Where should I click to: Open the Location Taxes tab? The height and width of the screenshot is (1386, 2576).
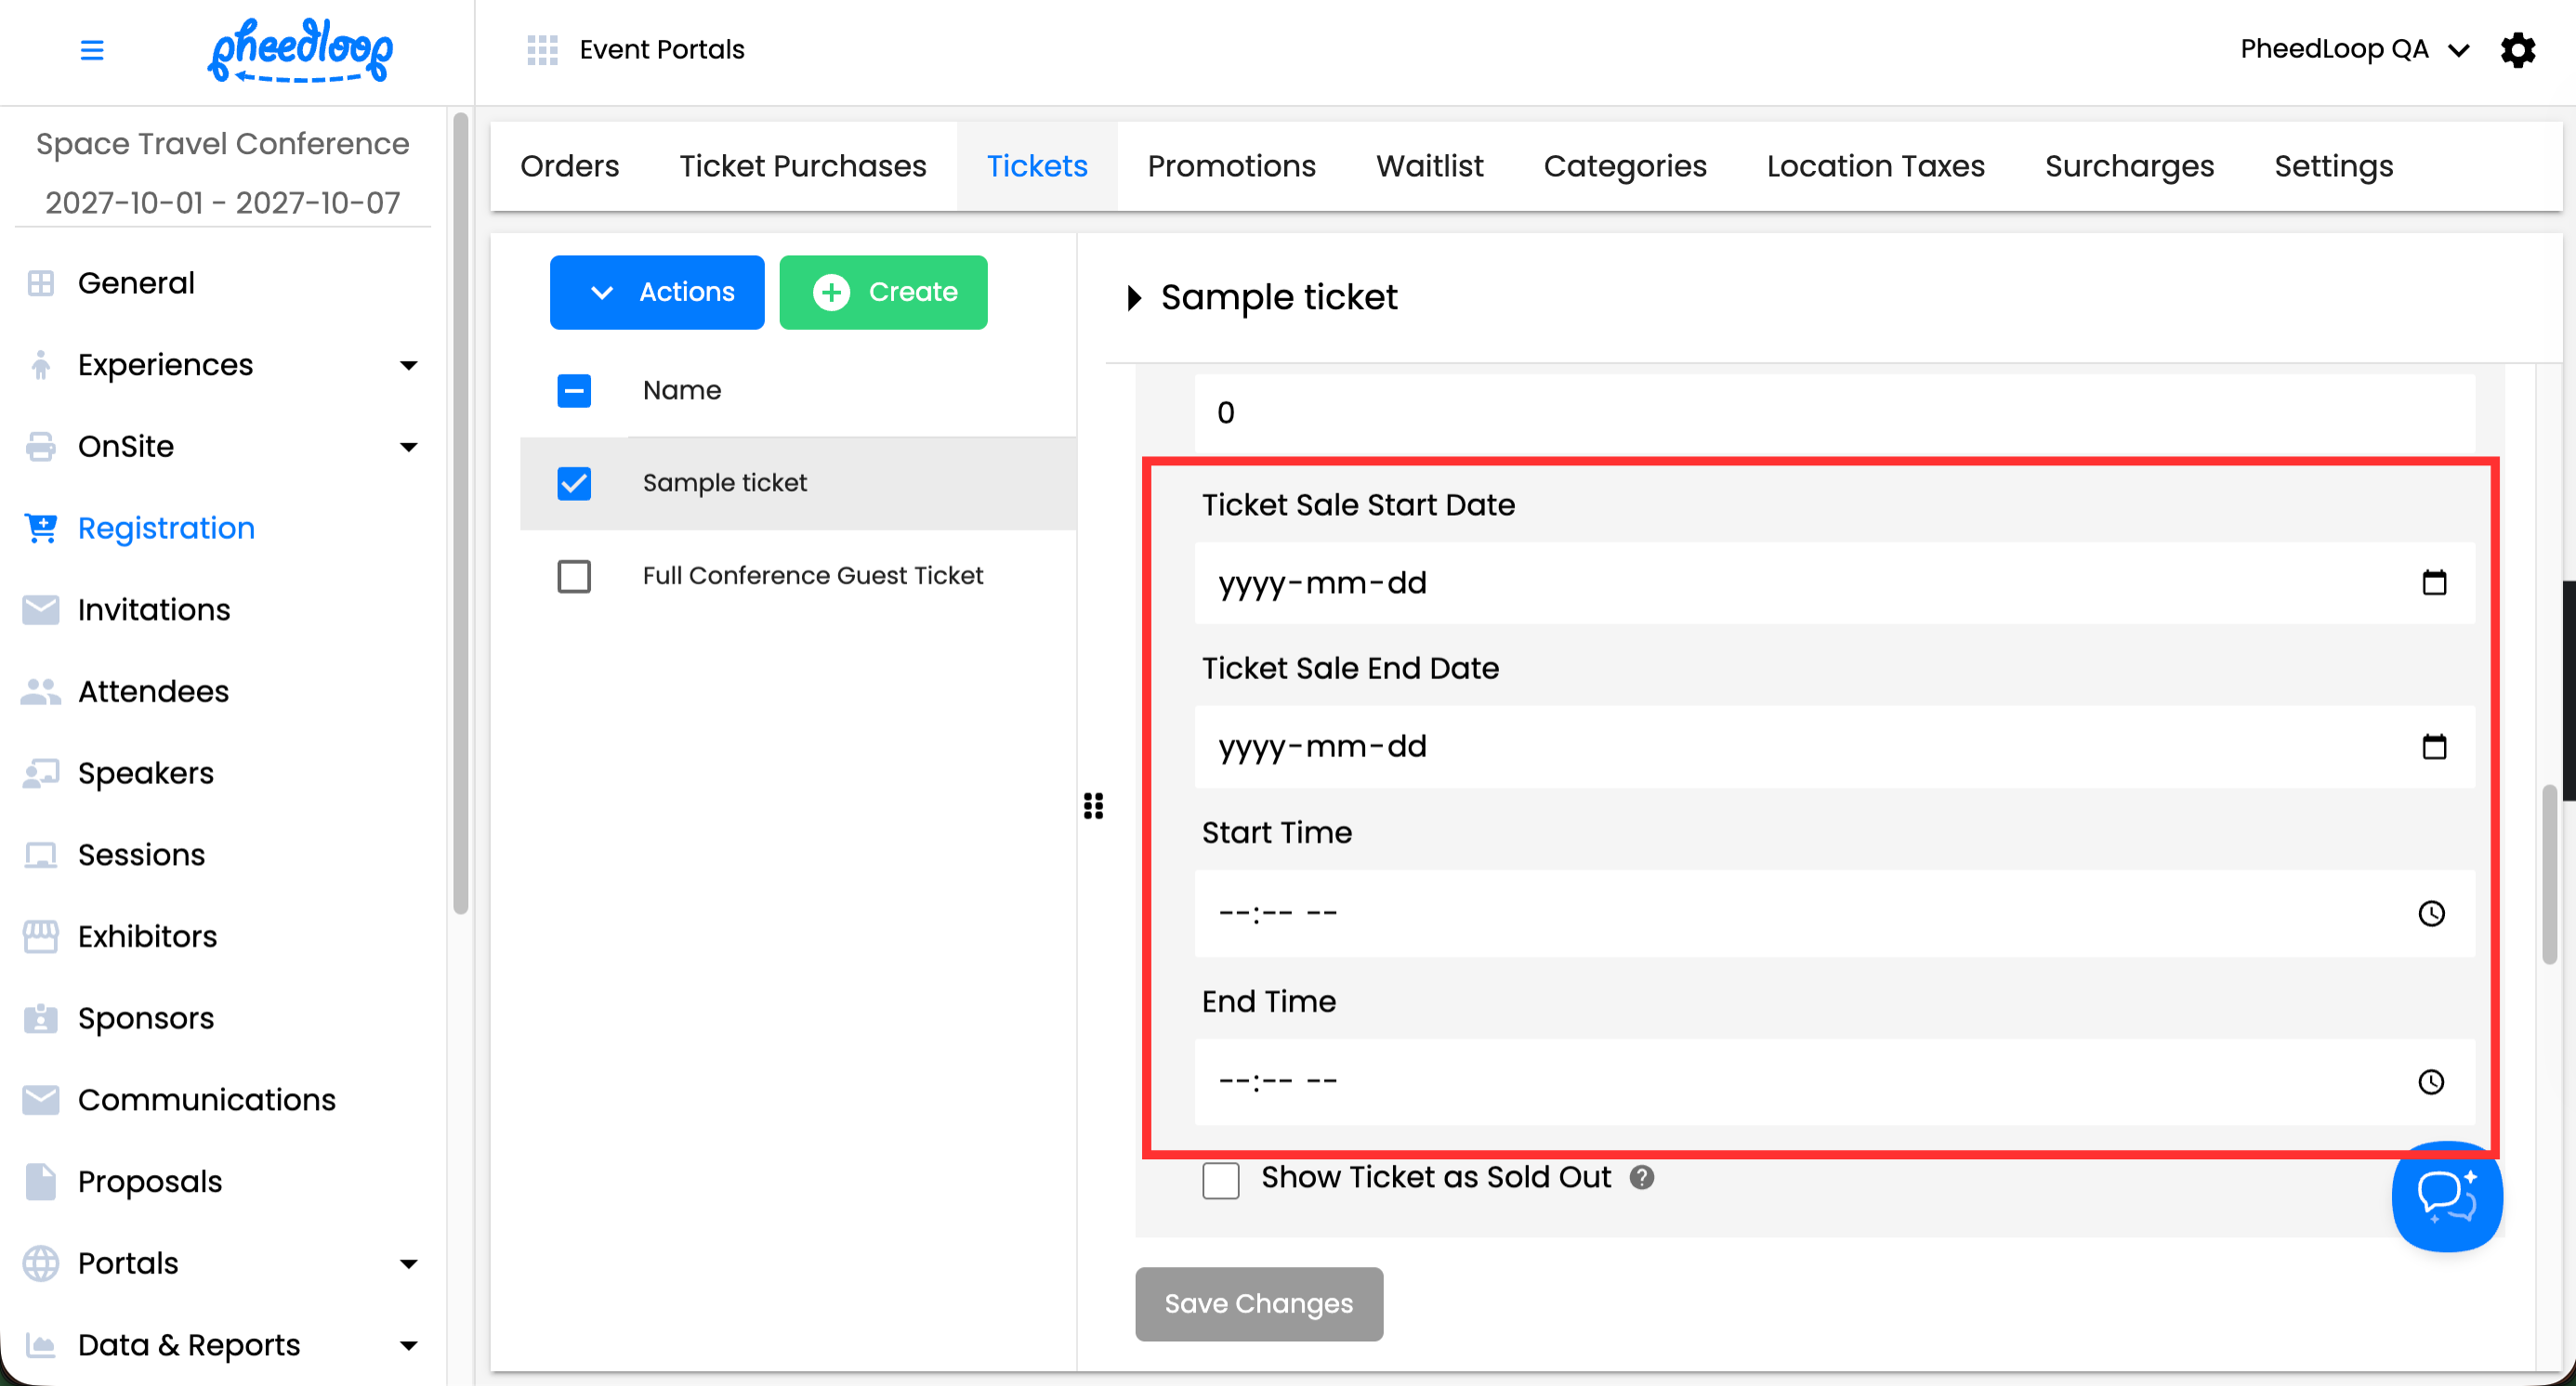tap(1875, 166)
